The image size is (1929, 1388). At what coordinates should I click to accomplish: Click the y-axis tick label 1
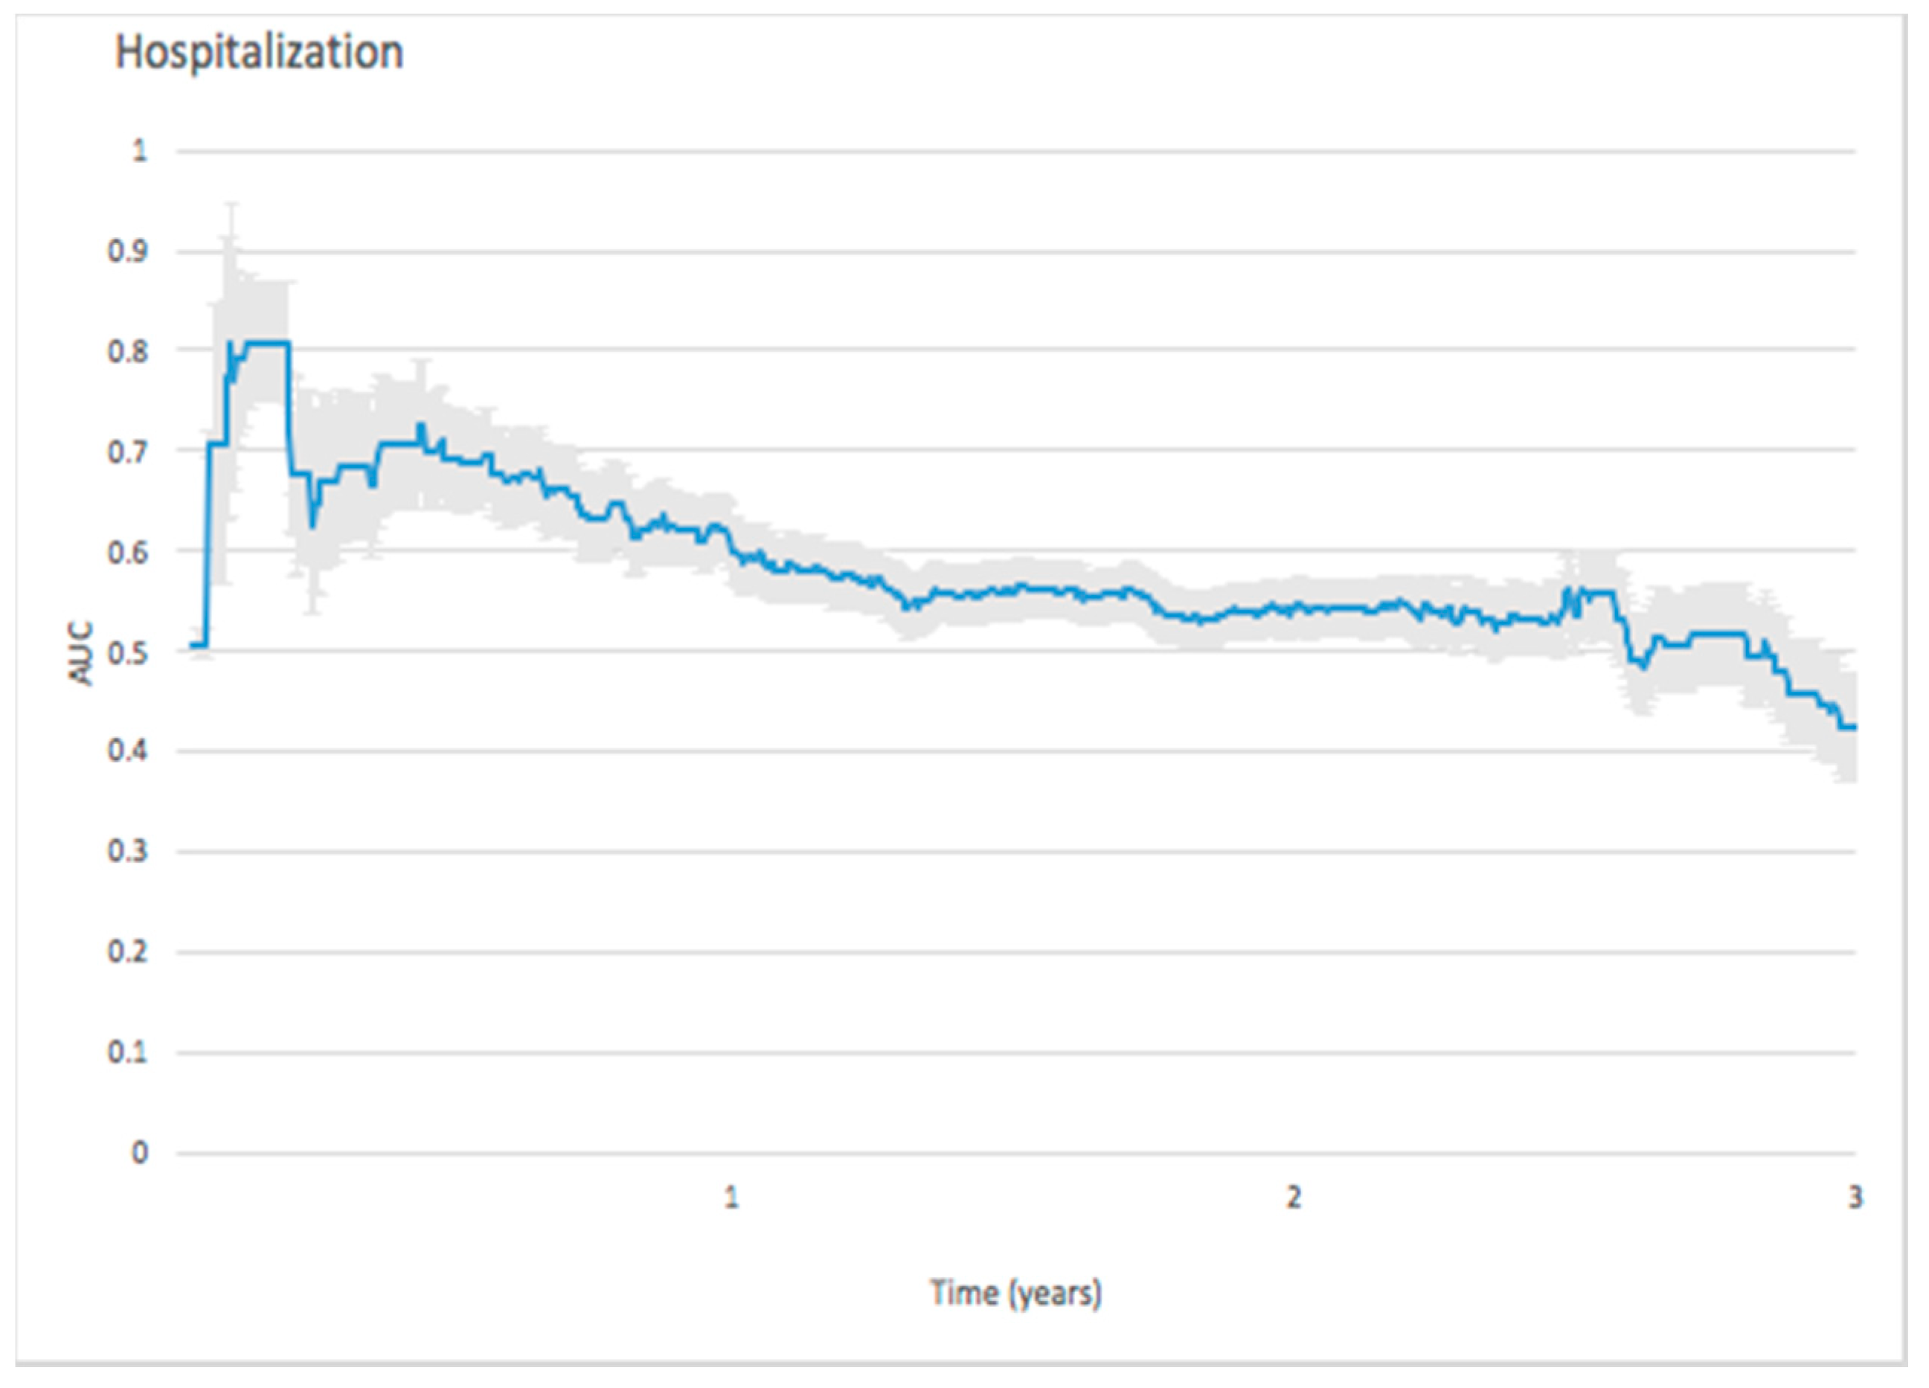pos(138,152)
